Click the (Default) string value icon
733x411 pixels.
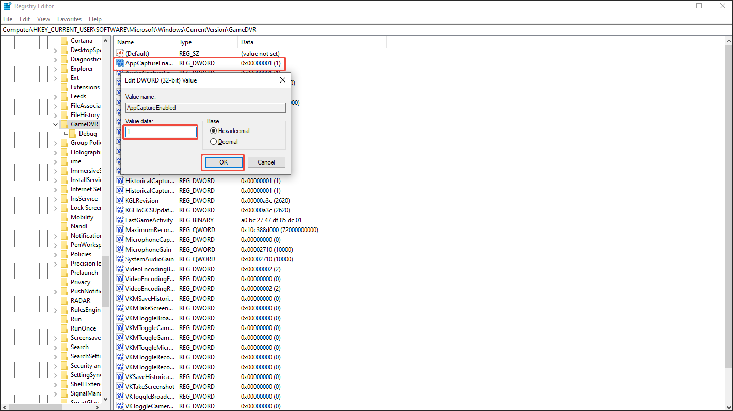[x=120, y=53]
